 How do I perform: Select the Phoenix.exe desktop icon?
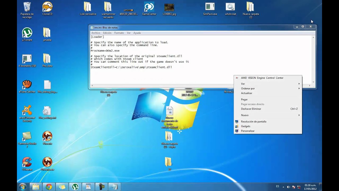tap(47, 164)
